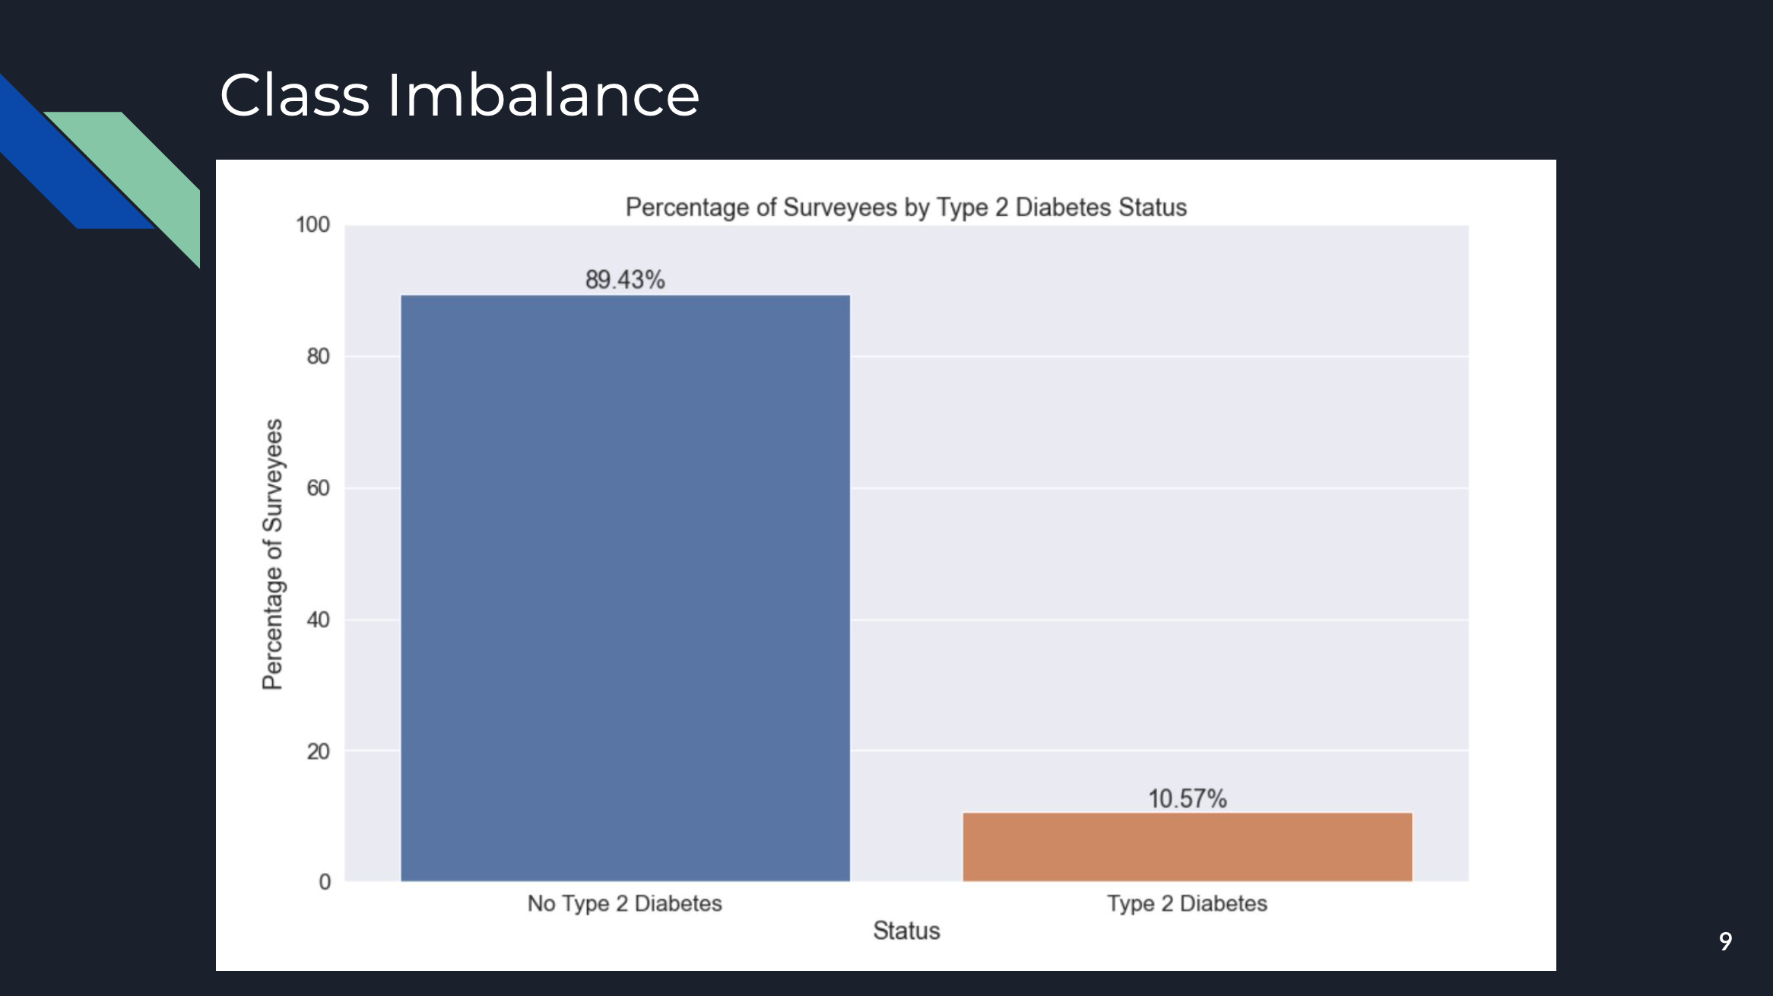
Task: Click the 20 y-axis tick value
Action: (x=318, y=751)
